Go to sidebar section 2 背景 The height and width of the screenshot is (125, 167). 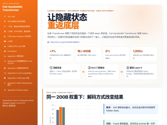pyautogui.click(x=19, y=31)
